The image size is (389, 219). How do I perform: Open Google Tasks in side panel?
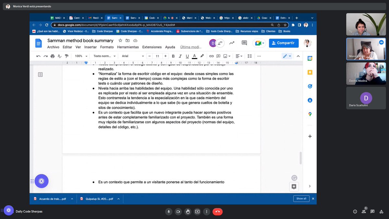pyautogui.click(x=310, y=86)
